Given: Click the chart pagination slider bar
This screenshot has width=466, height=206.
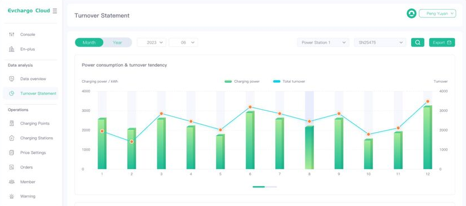Looking at the screenshot, I should click(264, 187).
